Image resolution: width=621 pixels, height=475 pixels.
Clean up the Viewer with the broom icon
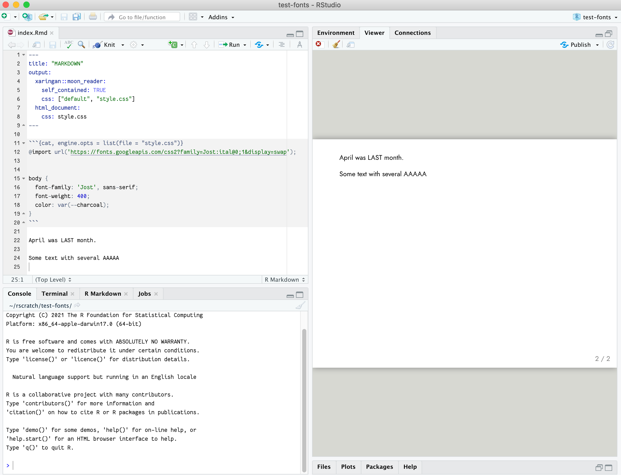click(336, 44)
